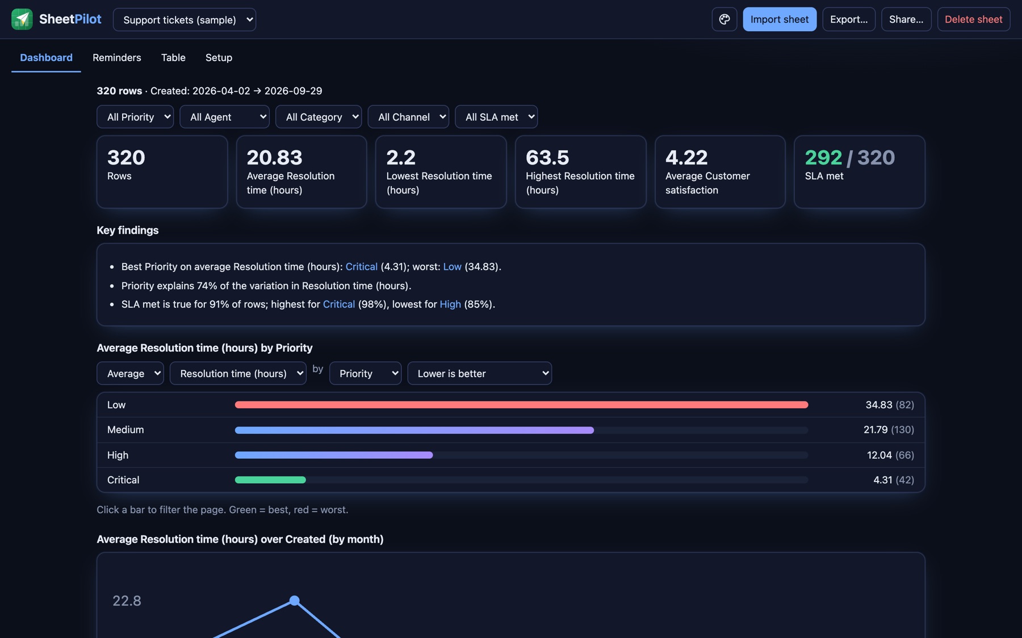Open the All Category filter dropdown
The width and height of the screenshot is (1022, 638).
tap(319, 117)
